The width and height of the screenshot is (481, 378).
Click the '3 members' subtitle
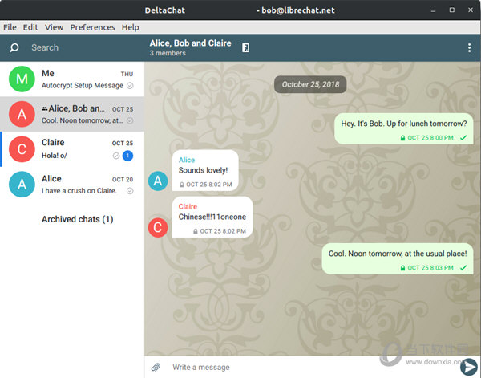(x=168, y=53)
